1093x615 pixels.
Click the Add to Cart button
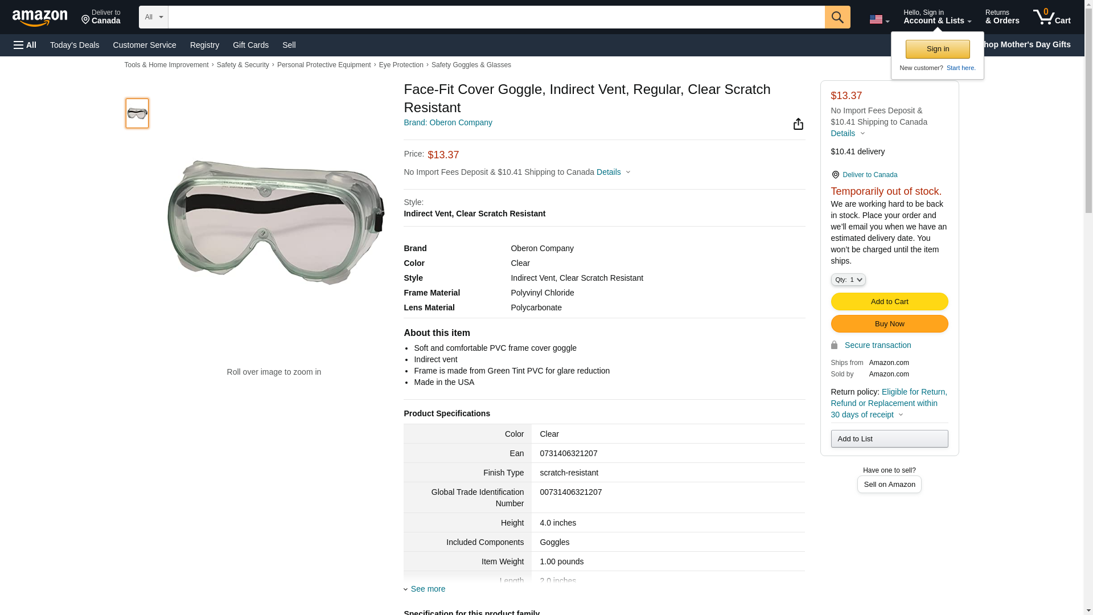click(889, 302)
